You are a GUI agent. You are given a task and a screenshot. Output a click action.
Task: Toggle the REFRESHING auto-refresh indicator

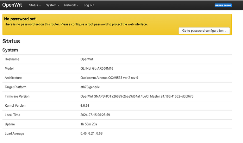(223, 6)
